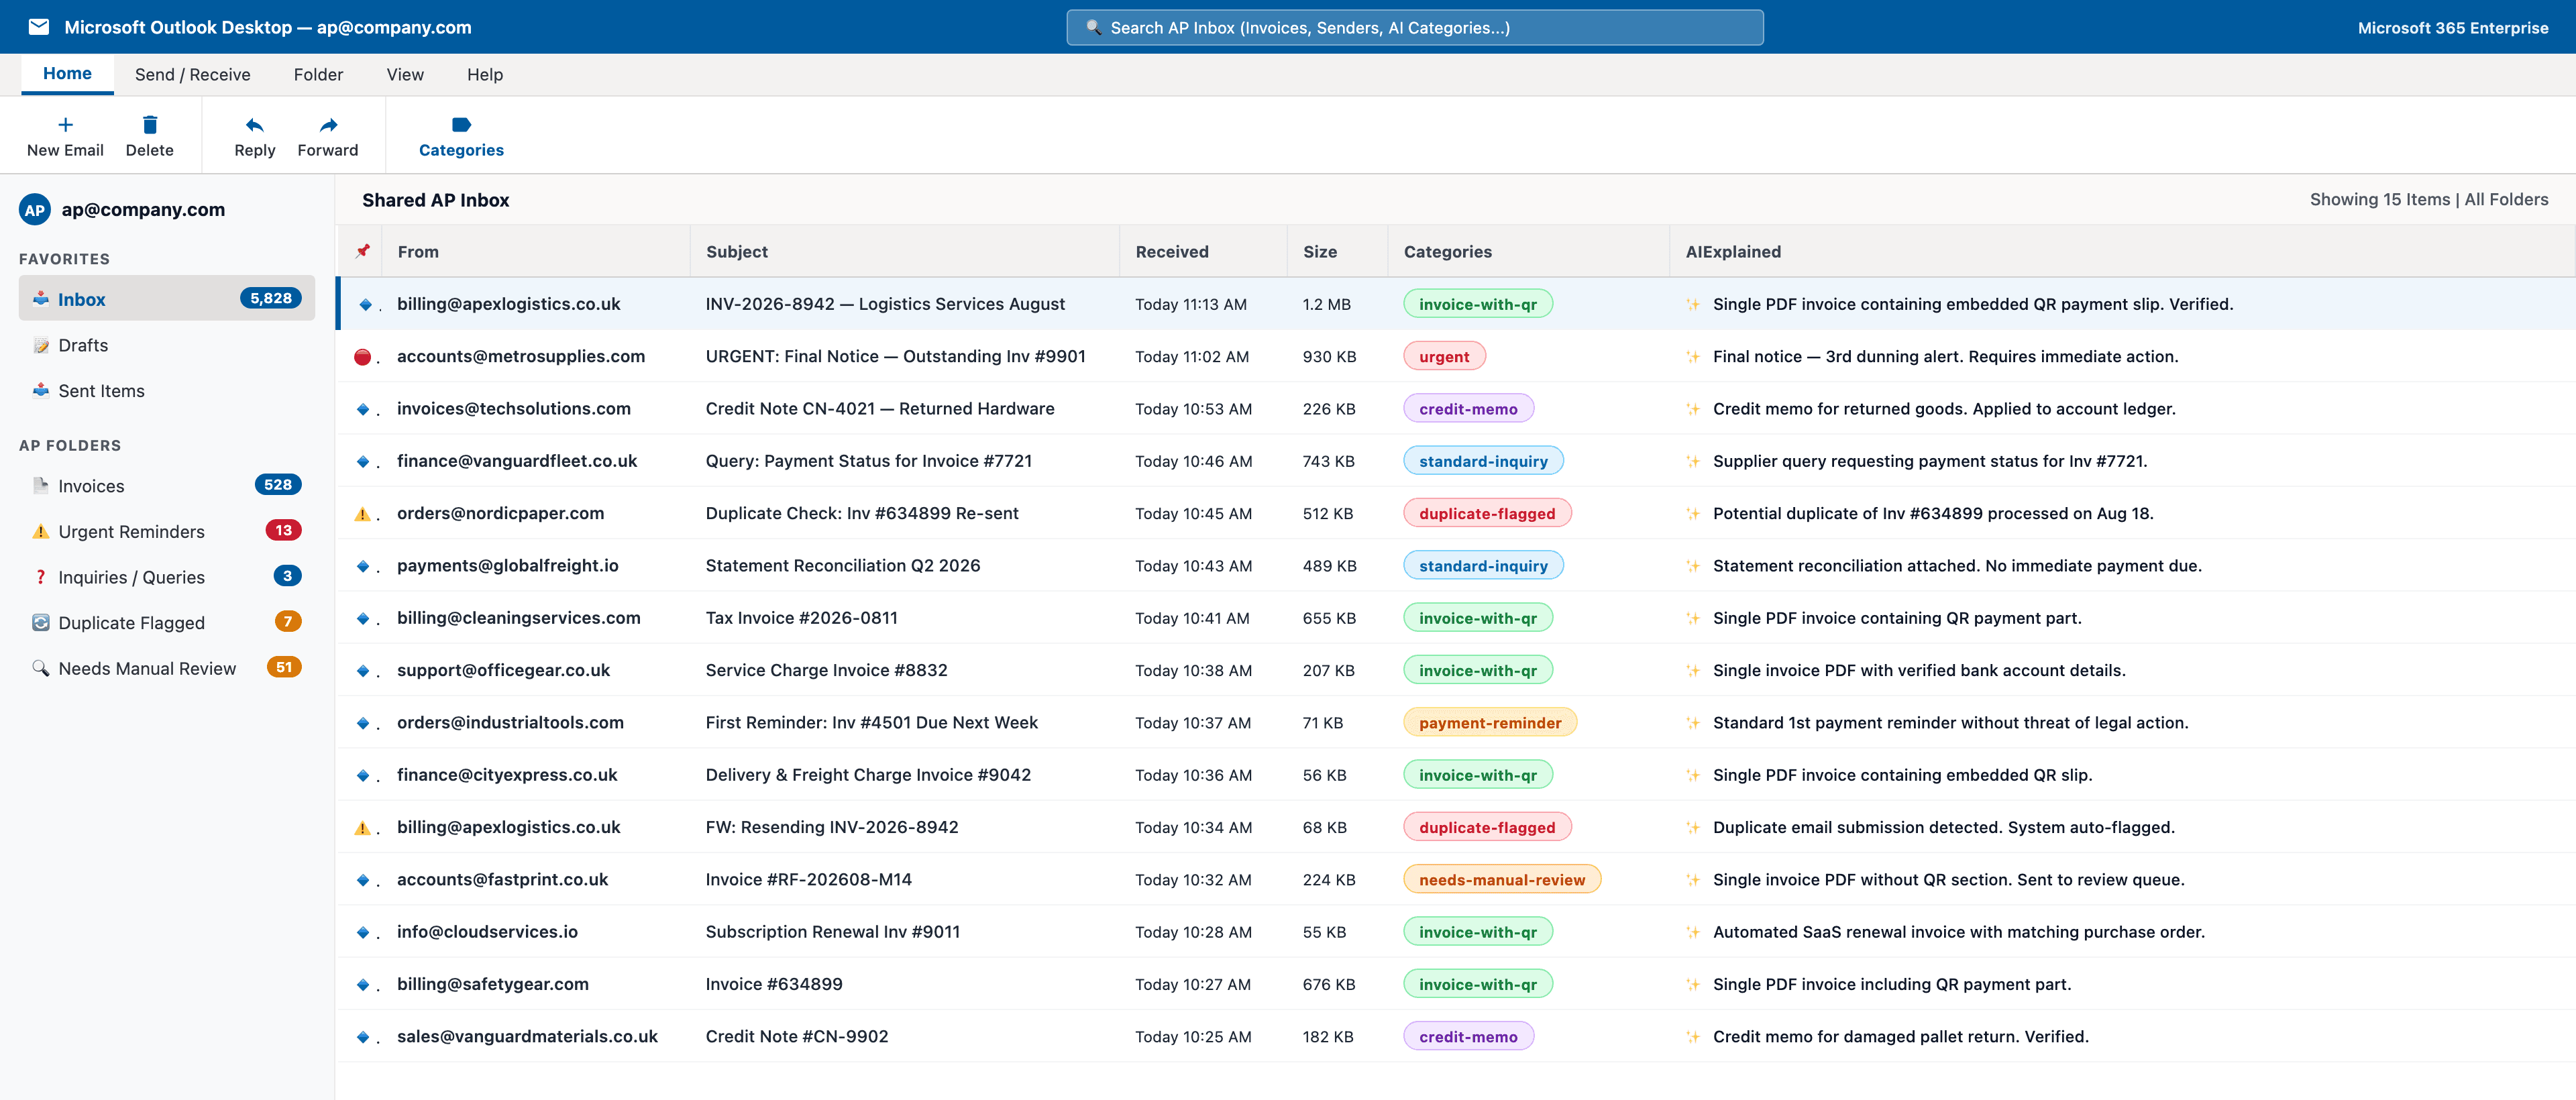
Task: Click the blue diamond marker on fastprint row
Action: (x=363, y=880)
